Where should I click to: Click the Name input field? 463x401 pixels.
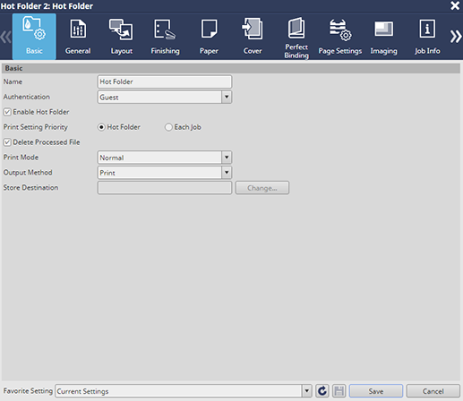[165, 81]
